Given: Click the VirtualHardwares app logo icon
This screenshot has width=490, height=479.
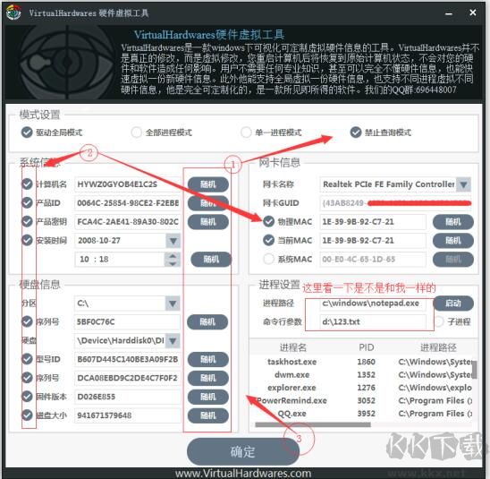Looking at the screenshot, I should pyautogui.click(x=13, y=13).
